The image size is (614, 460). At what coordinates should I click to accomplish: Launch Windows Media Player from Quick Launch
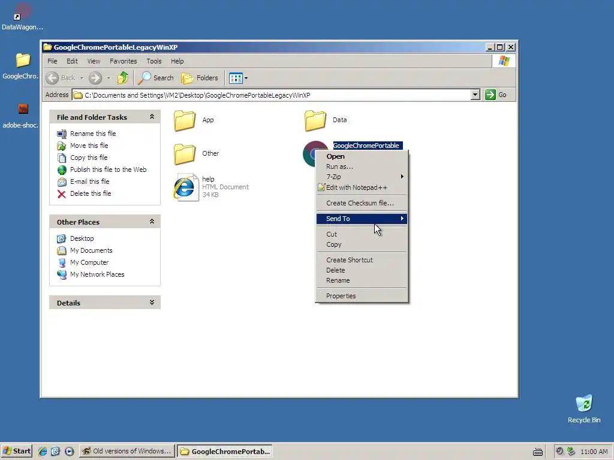(70, 451)
